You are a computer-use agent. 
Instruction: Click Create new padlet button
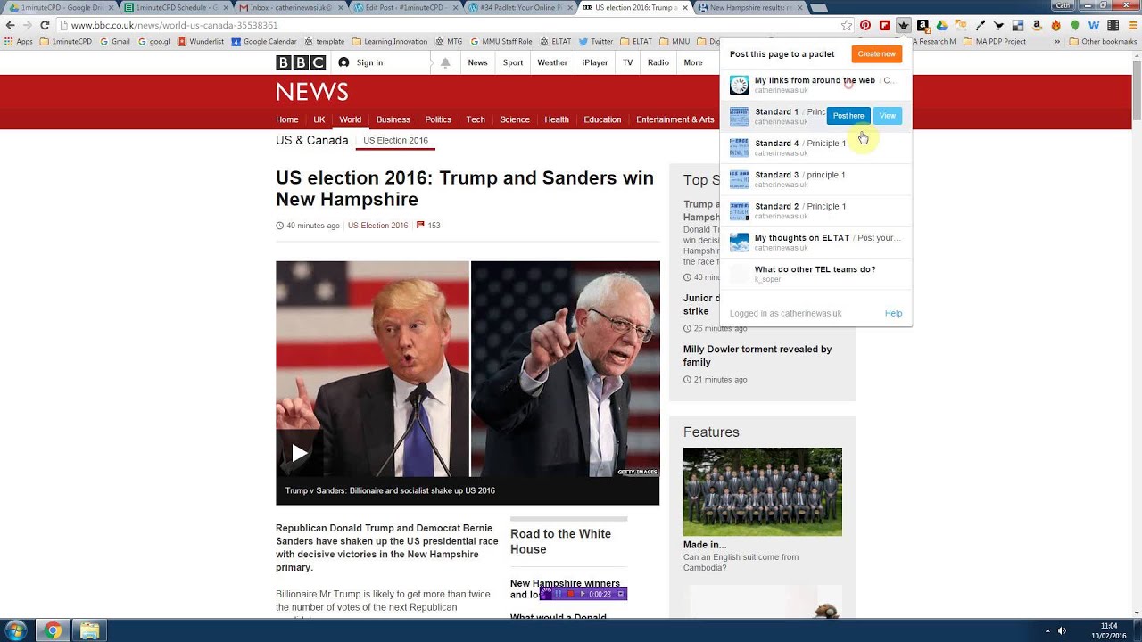pyautogui.click(x=876, y=54)
